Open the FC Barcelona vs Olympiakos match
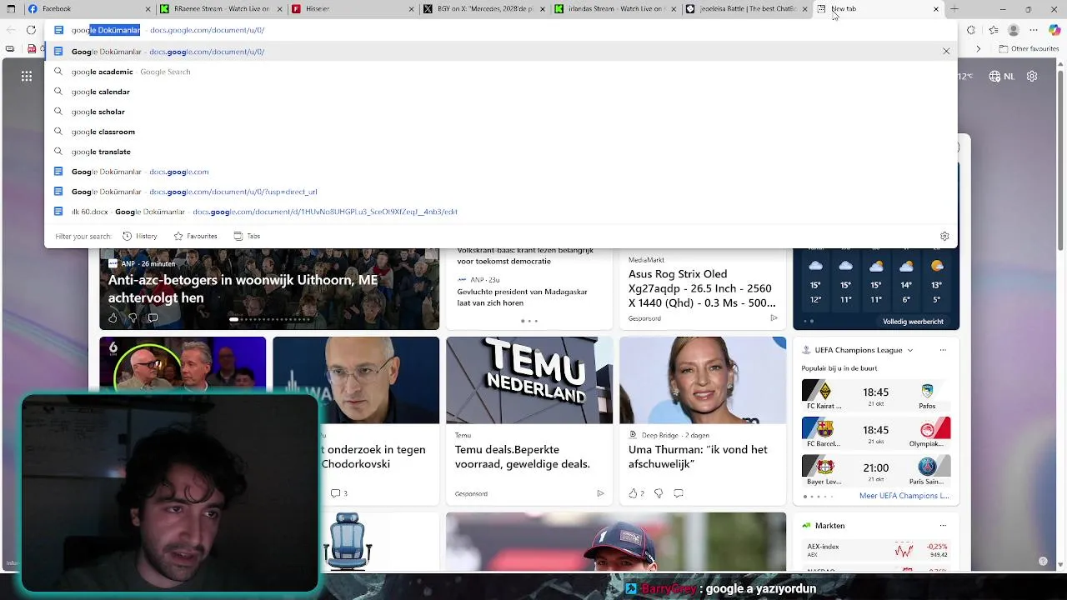Screen dimensions: 1067x600 click(876, 433)
